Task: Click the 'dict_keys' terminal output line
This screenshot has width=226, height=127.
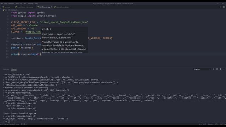Action: point(35,119)
